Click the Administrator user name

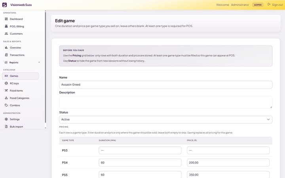pos(240,5)
